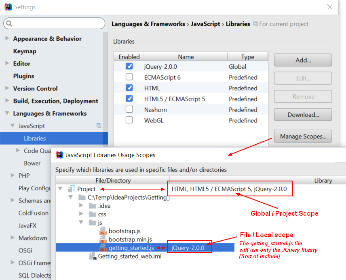The height and width of the screenshot is (280, 346).
Task: Click the bootstrap.js file icon
Action: point(102,231)
